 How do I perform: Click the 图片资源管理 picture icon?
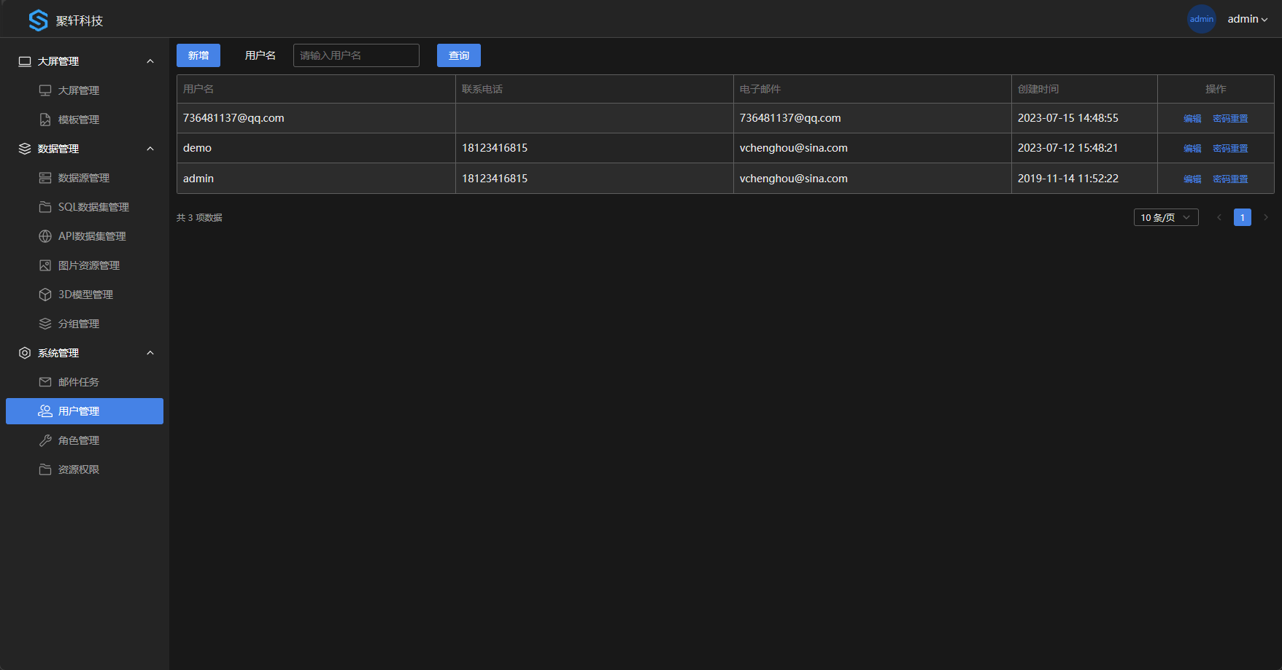pos(45,265)
